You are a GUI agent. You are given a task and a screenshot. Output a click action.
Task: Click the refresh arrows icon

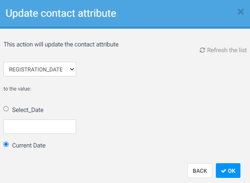click(x=203, y=50)
